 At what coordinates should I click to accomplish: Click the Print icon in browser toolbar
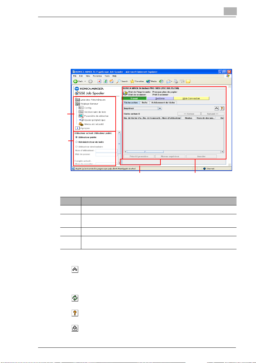(x=176, y=81)
